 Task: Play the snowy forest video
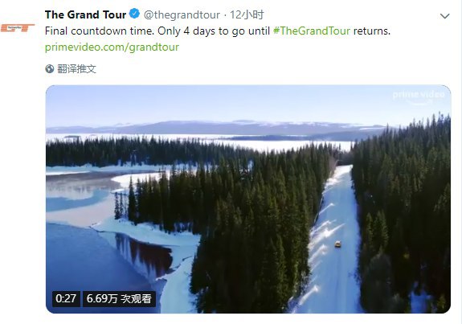(x=248, y=199)
